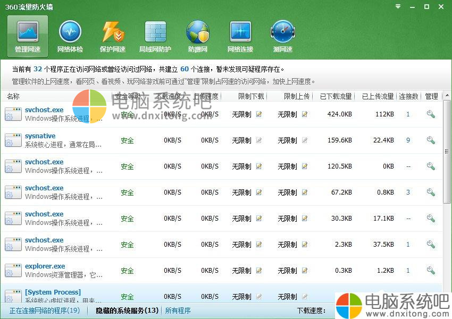Open the 局域网防护 LAN protection tab
452x319 pixels.
(155, 36)
